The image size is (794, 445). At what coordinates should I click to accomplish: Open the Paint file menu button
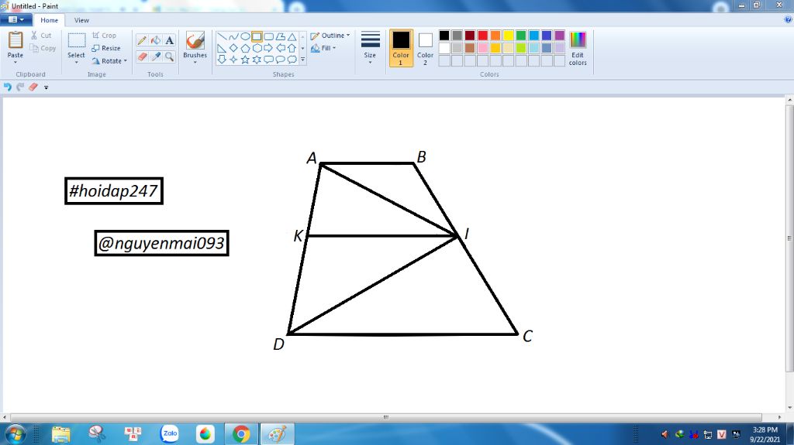tap(16, 19)
